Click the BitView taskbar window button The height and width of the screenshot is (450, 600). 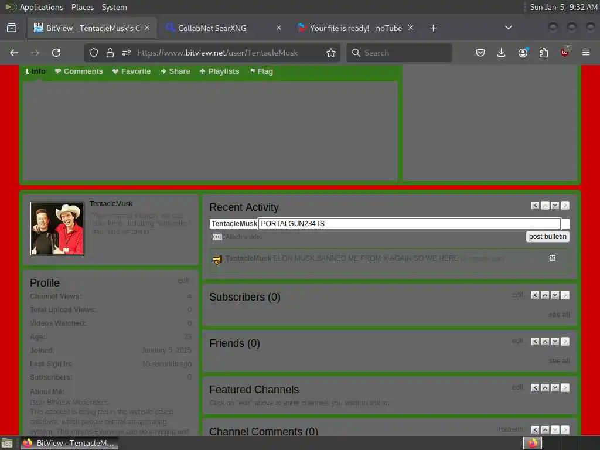[69, 443]
